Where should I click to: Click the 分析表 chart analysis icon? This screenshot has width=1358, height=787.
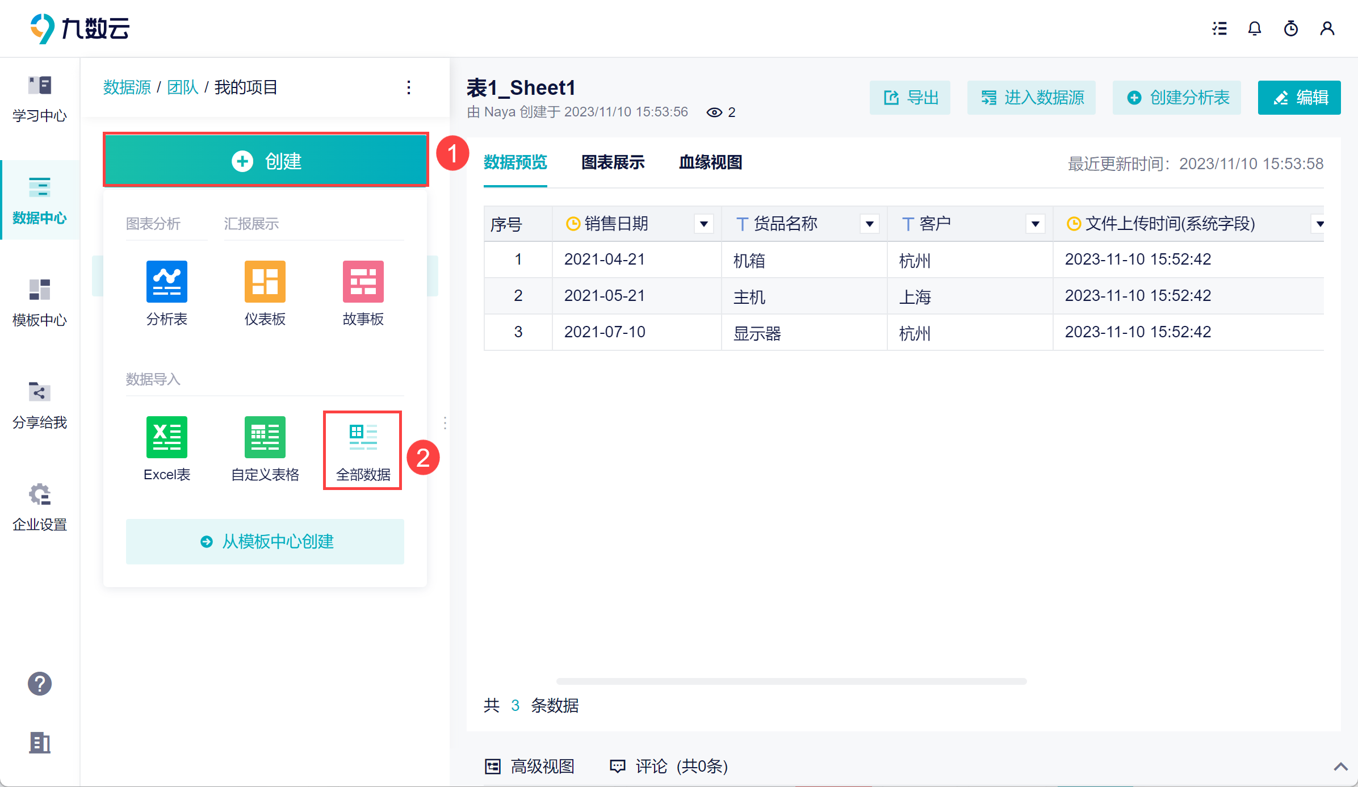coord(166,282)
